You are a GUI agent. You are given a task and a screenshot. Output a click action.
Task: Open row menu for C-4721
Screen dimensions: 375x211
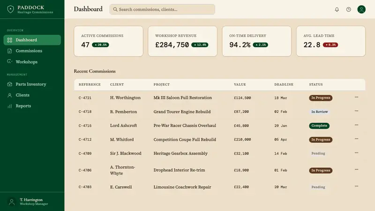point(356,97)
